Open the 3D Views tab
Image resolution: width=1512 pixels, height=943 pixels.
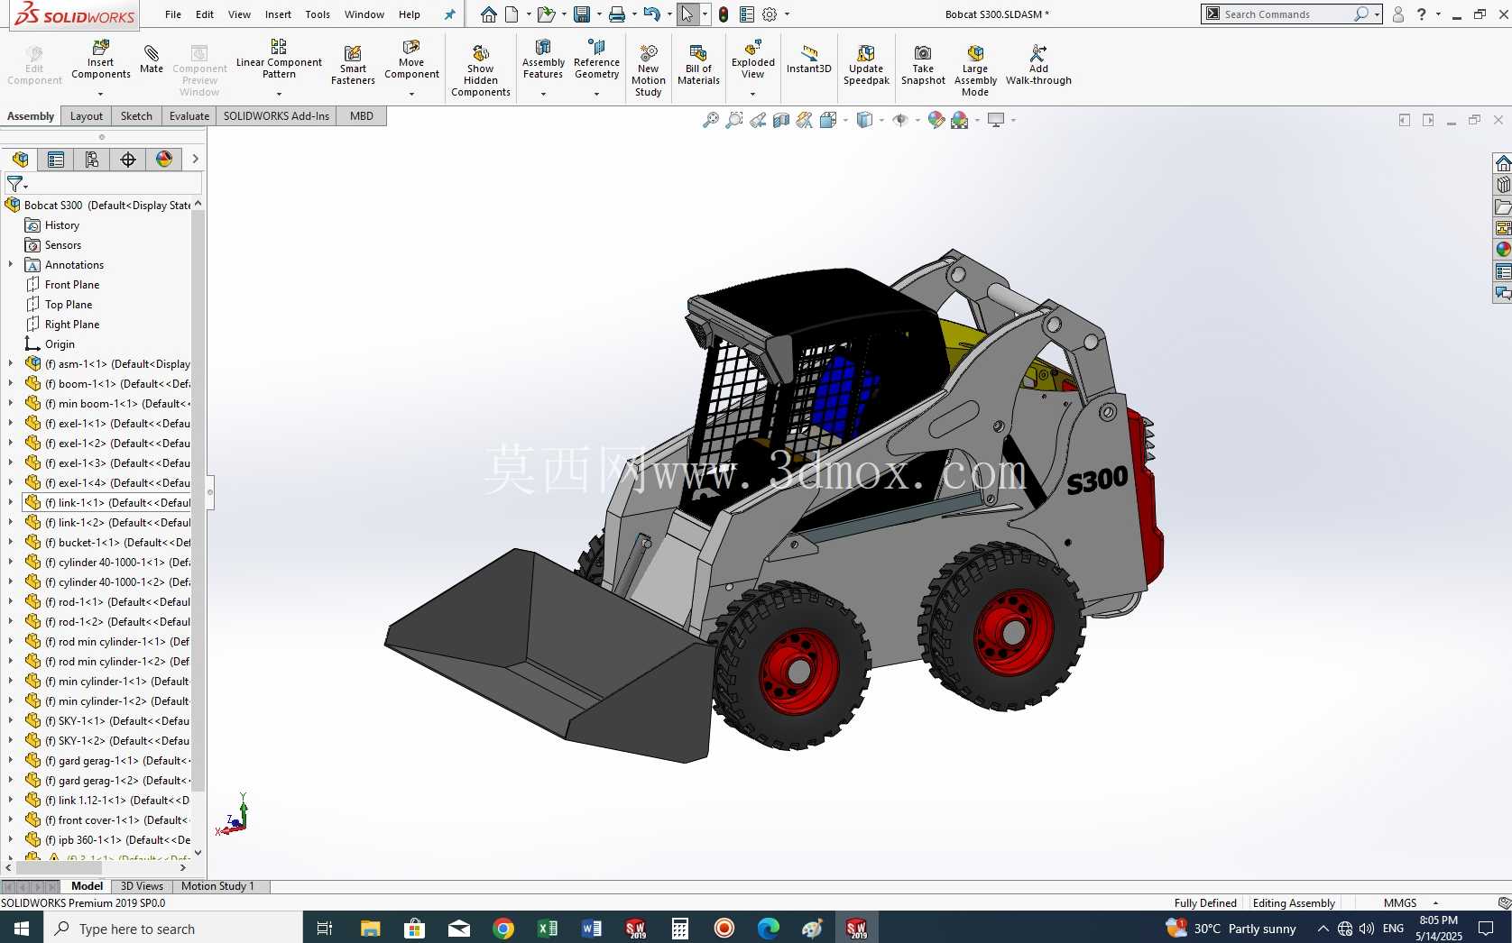(x=142, y=886)
